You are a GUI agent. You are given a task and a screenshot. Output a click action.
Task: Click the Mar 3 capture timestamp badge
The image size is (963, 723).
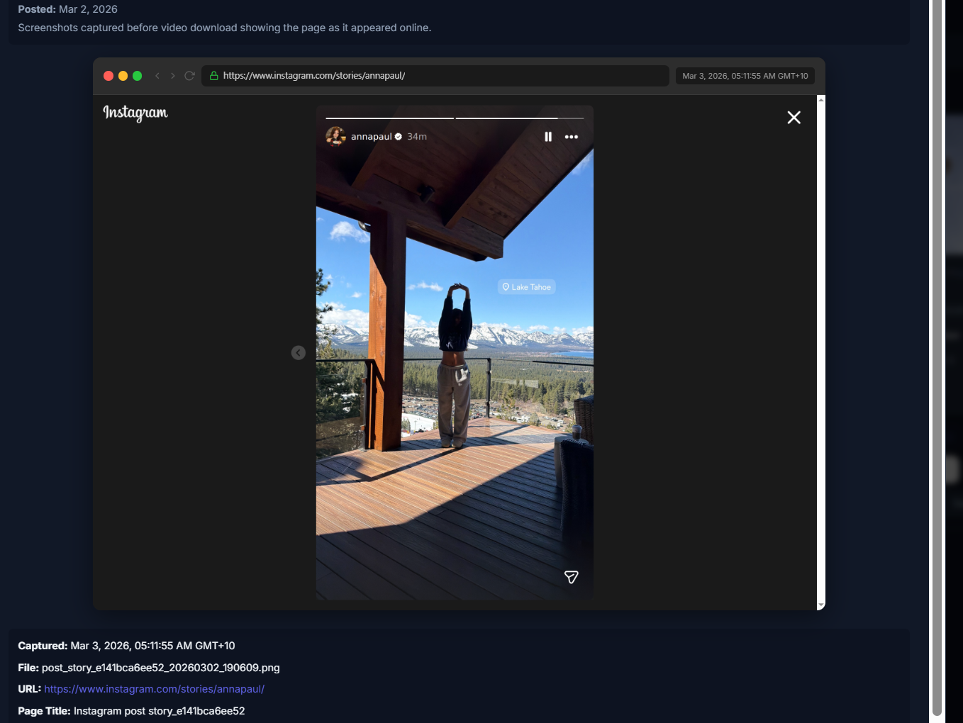pyautogui.click(x=745, y=75)
